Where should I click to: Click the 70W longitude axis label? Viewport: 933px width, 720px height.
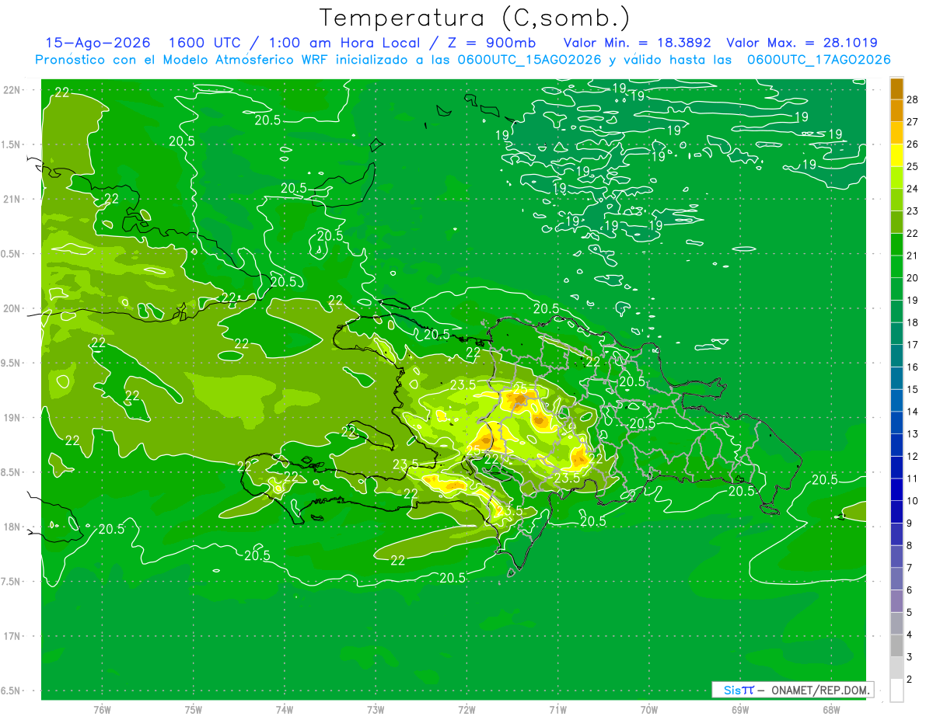pos(648,709)
